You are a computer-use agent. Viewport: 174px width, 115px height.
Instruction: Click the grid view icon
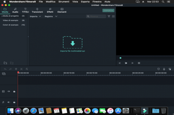click(x=113, y=16)
